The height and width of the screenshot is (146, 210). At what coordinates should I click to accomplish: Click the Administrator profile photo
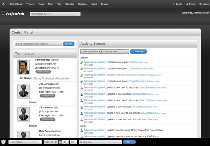pyautogui.click(x=24, y=67)
